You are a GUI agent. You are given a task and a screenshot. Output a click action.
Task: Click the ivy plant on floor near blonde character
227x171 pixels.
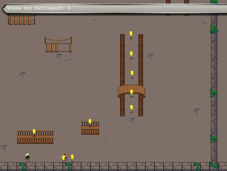click(x=22, y=166)
